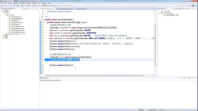Viewport: 198px width, 111px height.
Task: Collapse the cn.sxt.test package node
Action: pyautogui.click(x=6, y=15)
